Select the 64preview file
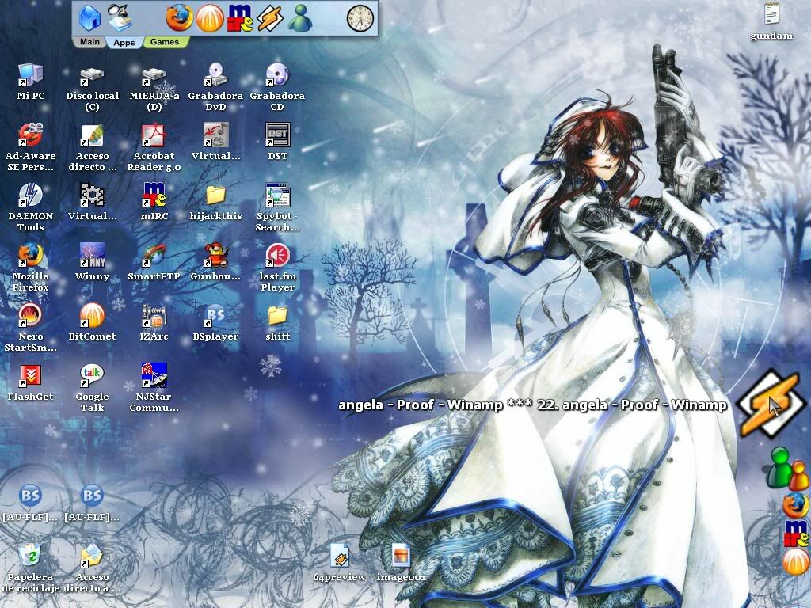 click(339, 563)
